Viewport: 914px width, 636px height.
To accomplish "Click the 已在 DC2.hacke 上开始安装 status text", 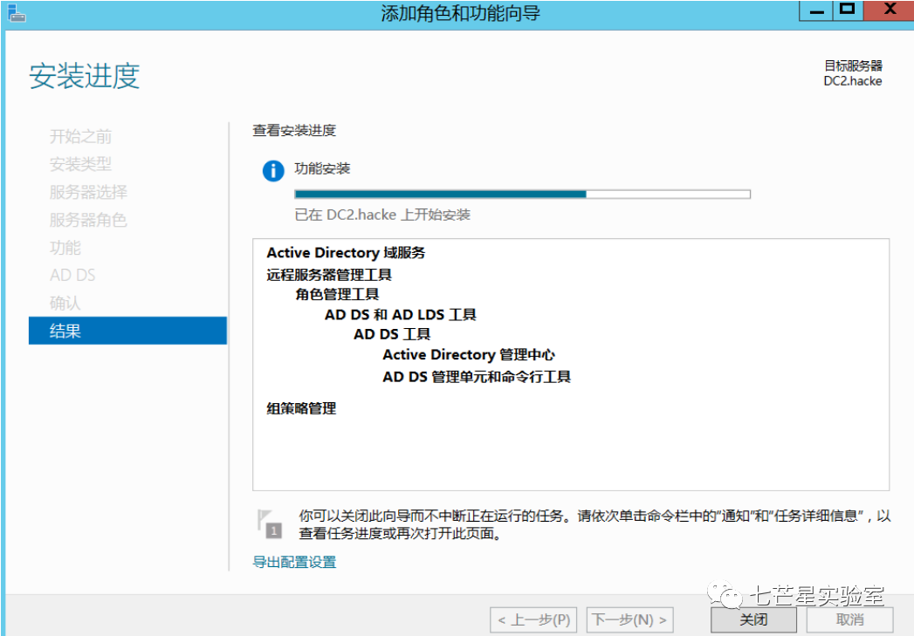I will click(x=382, y=215).
